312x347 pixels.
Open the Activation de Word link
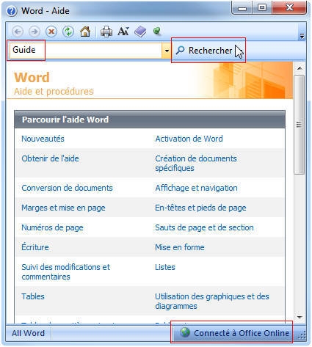coord(189,139)
